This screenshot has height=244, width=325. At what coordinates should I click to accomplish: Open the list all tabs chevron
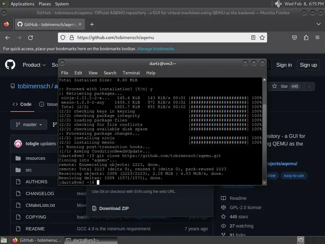(319, 24)
